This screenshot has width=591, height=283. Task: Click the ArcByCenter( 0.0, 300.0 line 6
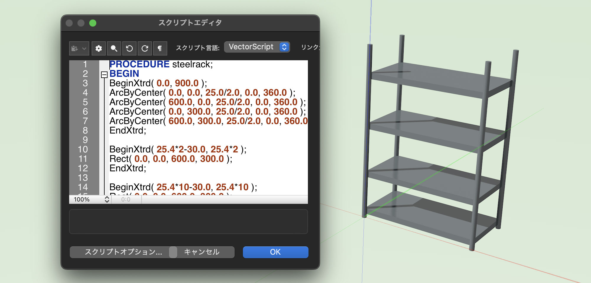208,111
